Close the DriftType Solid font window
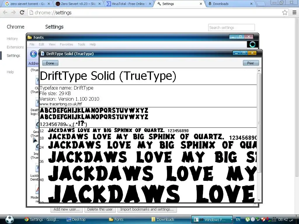299x224 pixels. tap(252, 53)
